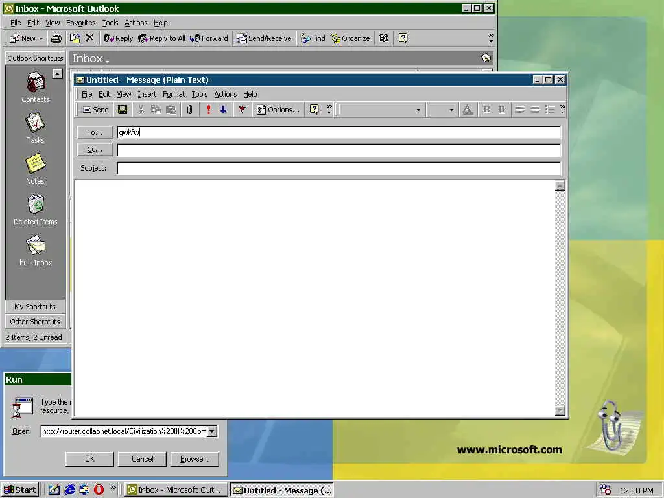Click the Reply to All button

pyautogui.click(x=161, y=38)
